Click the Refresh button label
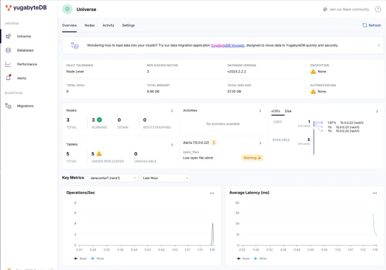 click(375, 25)
